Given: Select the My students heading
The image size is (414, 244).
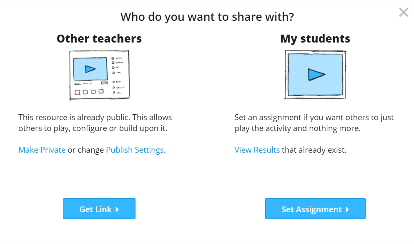Looking at the screenshot, I should 315,39.
